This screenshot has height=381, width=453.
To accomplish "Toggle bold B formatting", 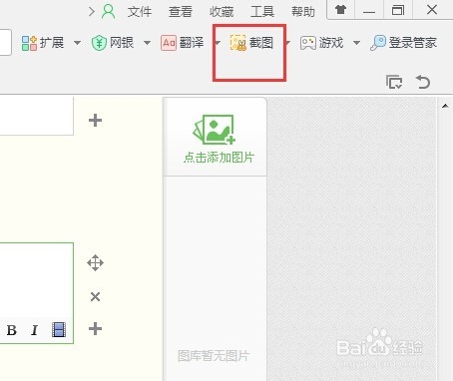I will pyautogui.click(x=12, y=330).
